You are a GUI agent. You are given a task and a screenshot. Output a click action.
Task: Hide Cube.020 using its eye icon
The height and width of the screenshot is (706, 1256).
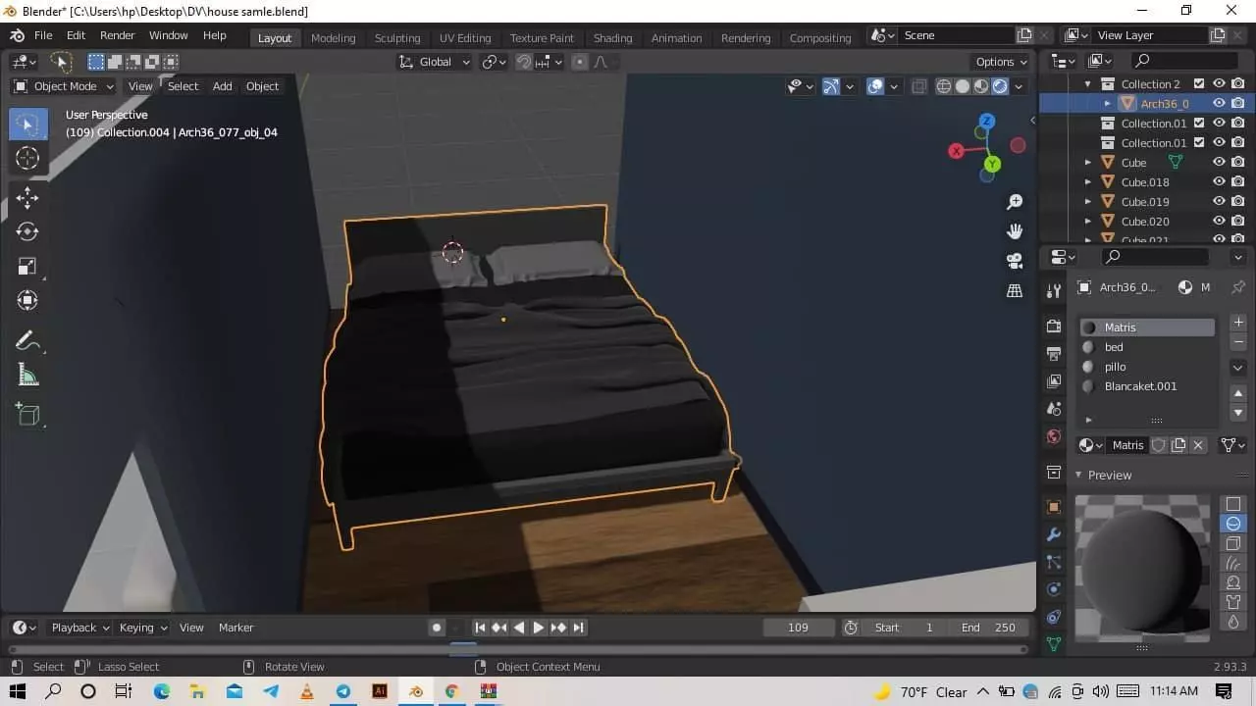pyautogui.click(x=1219, y=221)
